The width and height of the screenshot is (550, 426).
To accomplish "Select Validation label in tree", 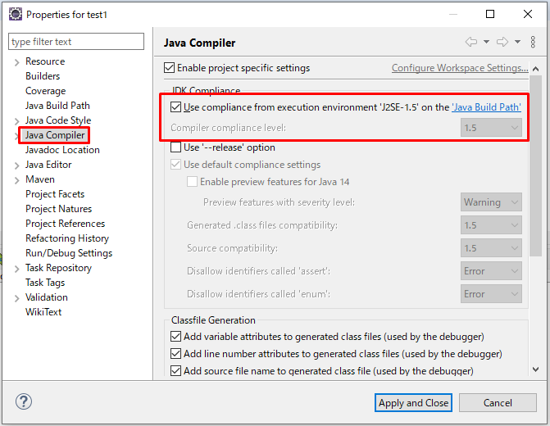I will (x=46, y=297).
